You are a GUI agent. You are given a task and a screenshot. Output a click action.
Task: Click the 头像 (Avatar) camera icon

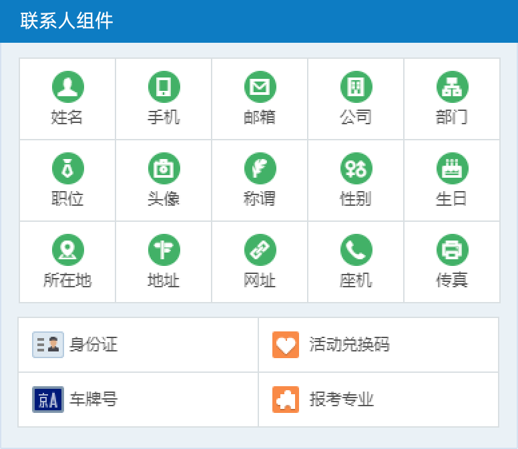click(x=164, y=168)
